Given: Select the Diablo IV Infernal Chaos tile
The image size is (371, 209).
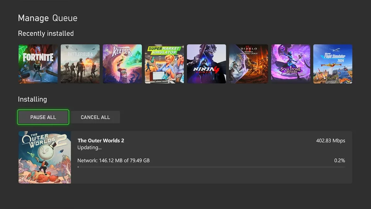Looking at the screenshot, I should (x=249, y=64).
